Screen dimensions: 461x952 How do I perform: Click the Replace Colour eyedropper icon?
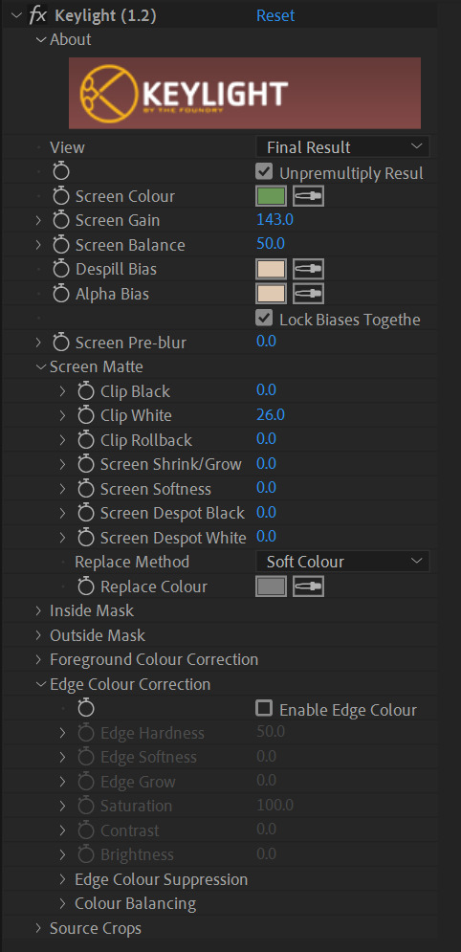click(x=308, y=587)
